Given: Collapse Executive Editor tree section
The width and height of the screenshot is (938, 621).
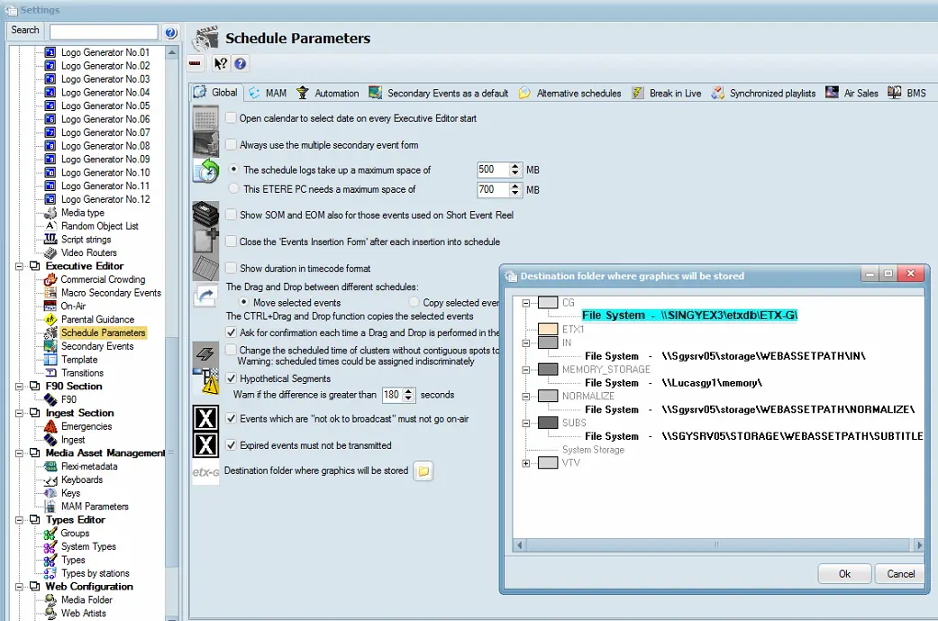Looking at the screenshot, I should point(21,266).
